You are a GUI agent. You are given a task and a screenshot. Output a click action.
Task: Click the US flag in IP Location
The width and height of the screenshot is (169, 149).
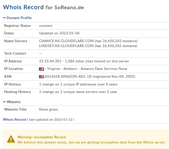[41, 69]
